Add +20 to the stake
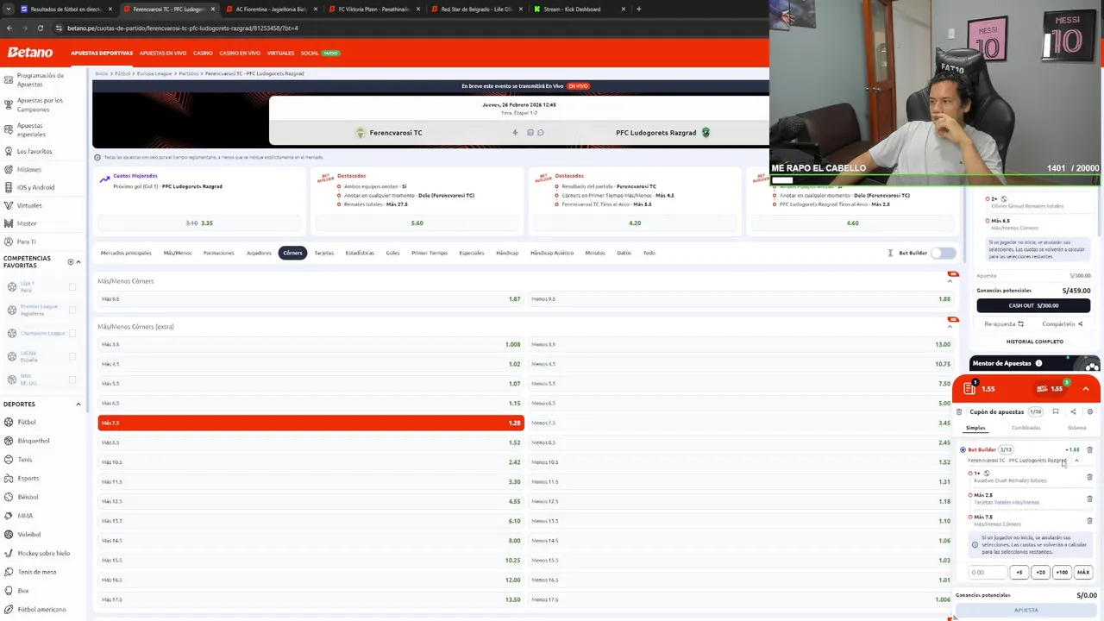Screen dimensions: 1104x621 click(x=1040, y=572)
